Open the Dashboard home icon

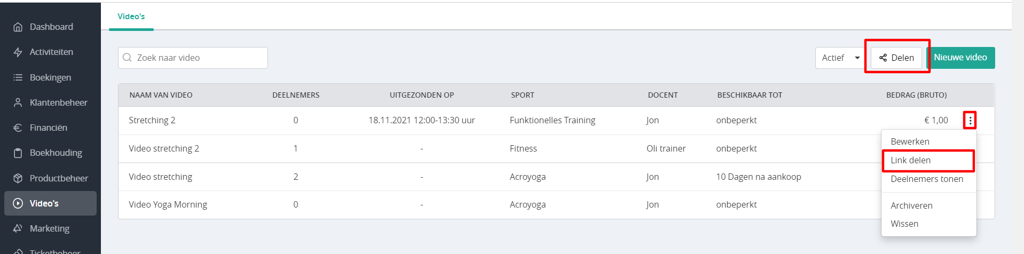coord(18,27)
